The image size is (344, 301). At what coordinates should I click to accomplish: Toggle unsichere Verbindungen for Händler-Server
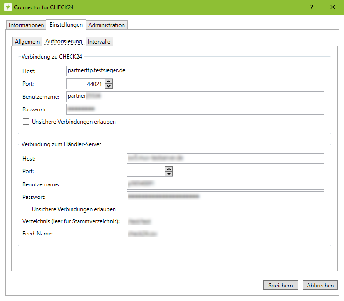click(26, 209)
